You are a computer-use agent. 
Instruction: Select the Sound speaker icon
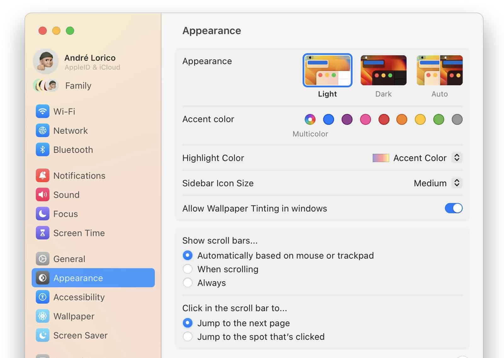coord(42,195)
